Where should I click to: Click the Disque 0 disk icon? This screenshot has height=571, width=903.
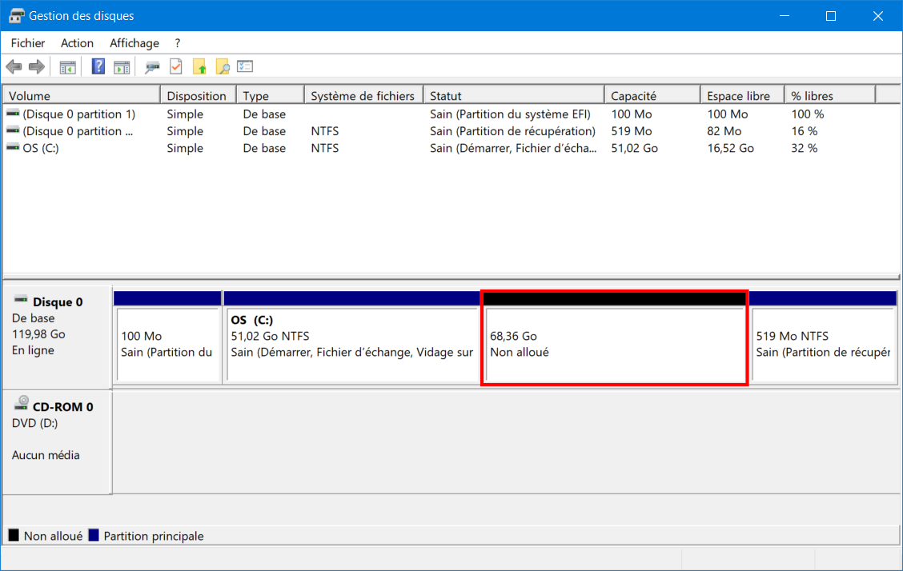coord(21,299)
